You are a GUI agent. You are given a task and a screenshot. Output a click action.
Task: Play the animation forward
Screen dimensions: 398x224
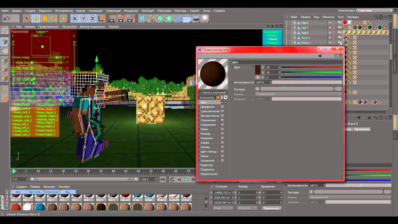[x=186, y=180]
